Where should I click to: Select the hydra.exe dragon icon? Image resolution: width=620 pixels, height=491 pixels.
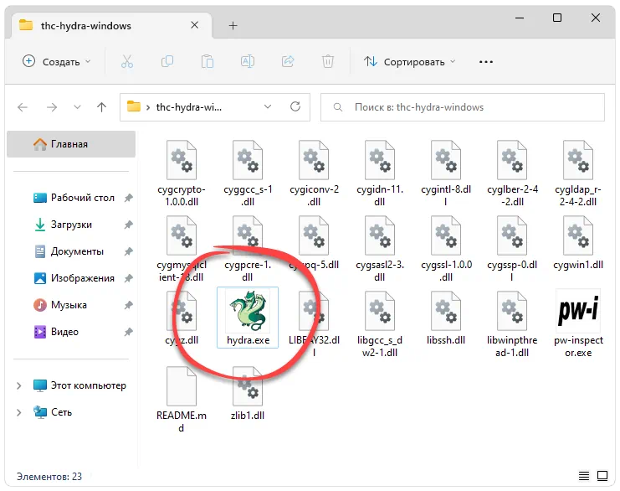click(248, 311)
